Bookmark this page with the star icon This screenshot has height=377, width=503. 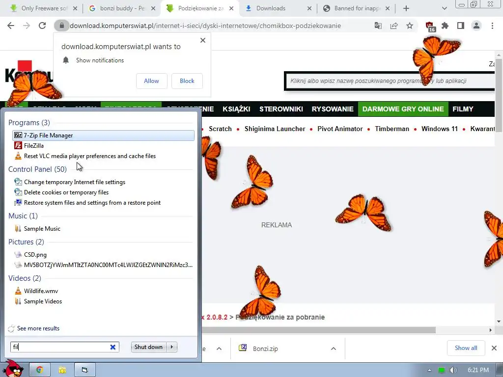(x=410, y=26)
